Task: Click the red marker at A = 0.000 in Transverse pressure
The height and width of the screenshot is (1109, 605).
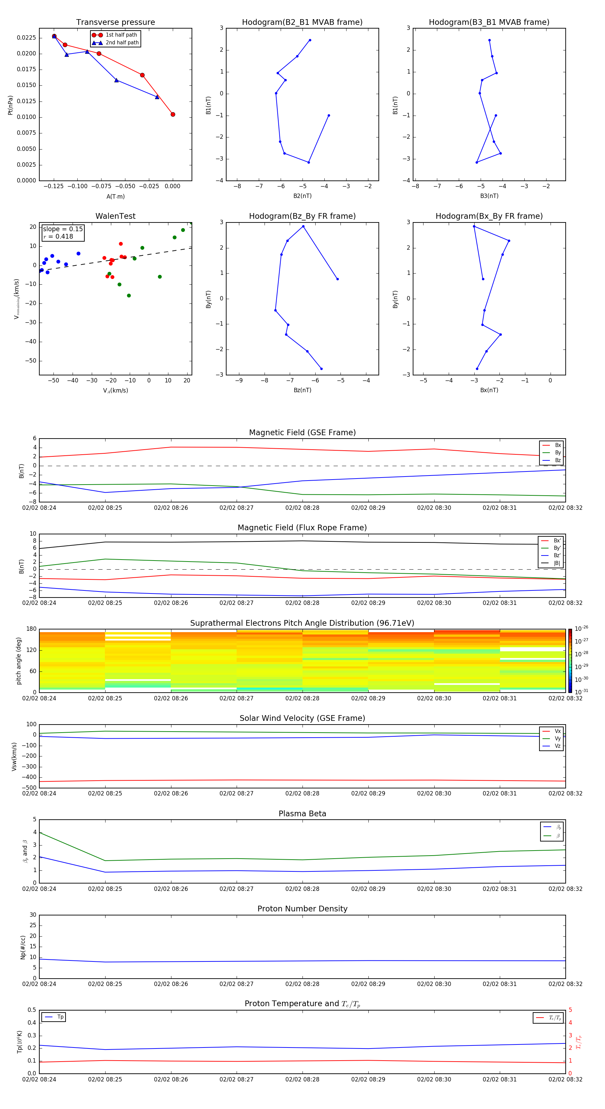Action: point(173,115)
